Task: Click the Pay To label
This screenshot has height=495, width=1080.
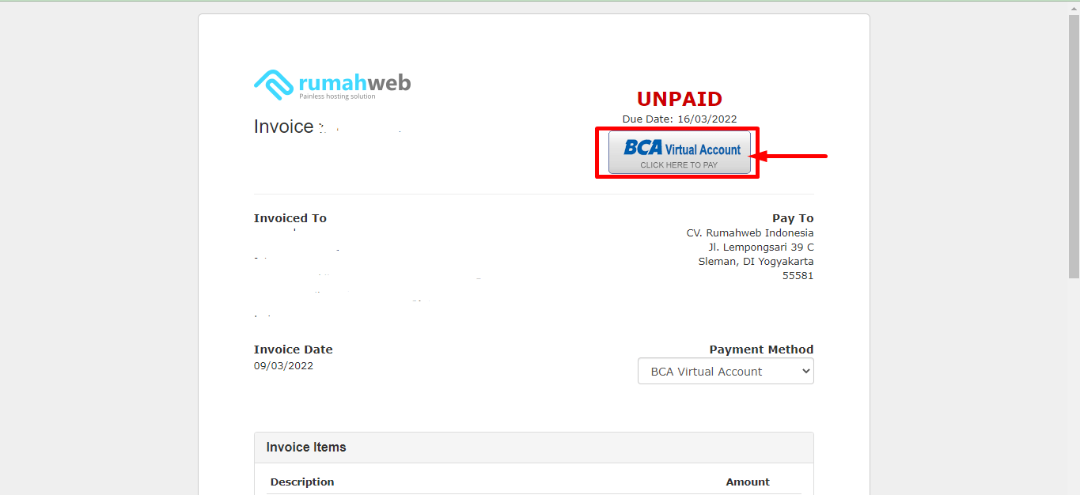Action: 793,218
